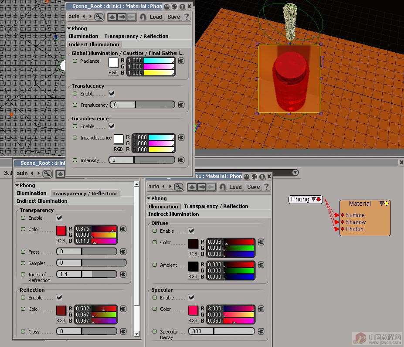Toggle the Diffuse Enable checkbox
Screen dimensions: 404x347
tap(191, 231)
